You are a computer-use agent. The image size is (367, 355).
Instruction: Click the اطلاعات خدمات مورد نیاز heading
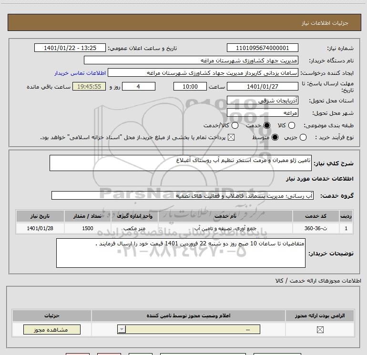coord(319,179)
